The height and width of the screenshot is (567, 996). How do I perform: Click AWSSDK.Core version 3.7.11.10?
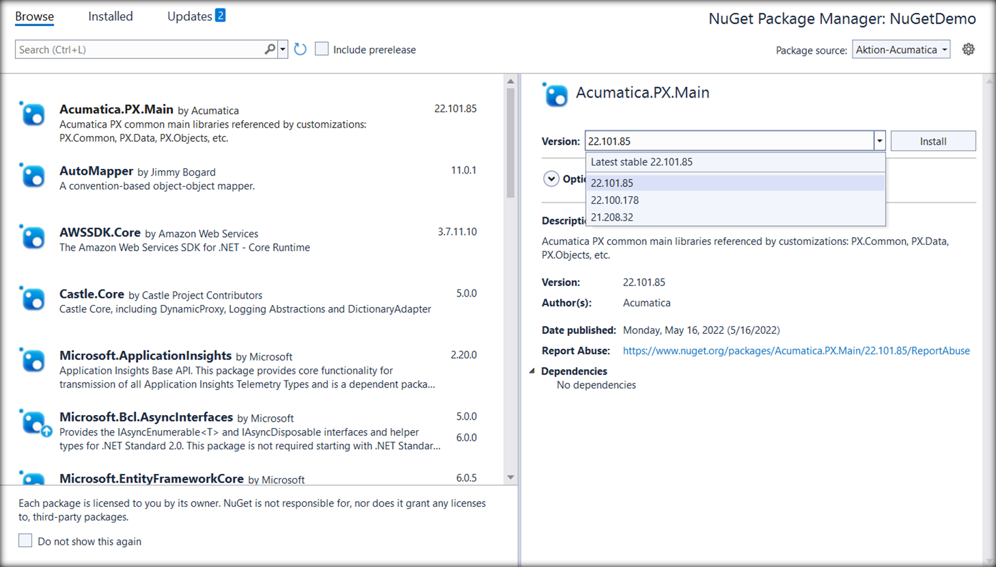coord(457,232)
